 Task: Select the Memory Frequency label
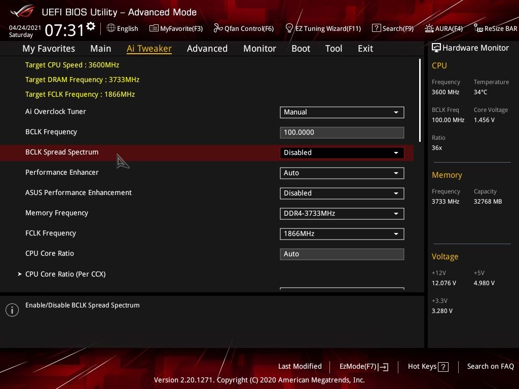pyautogui.click(x=57, y=213)
